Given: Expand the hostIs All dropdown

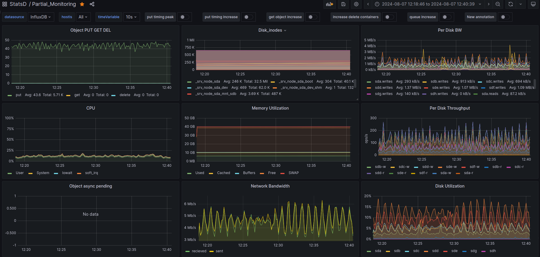Looking at the screenshot, I should tap(83, 17).
